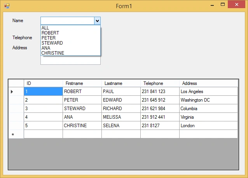Viewport: 248px width, 178px height.
Task: Click the Address column header in grid
Action: tap(209, 83)
